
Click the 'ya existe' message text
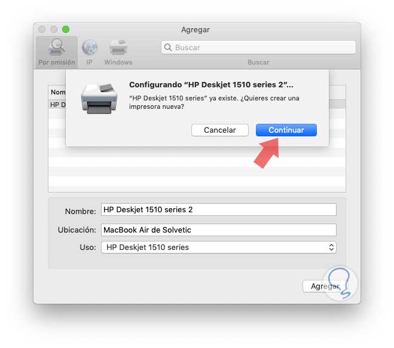pyautogui.click(x=214, y=102)
